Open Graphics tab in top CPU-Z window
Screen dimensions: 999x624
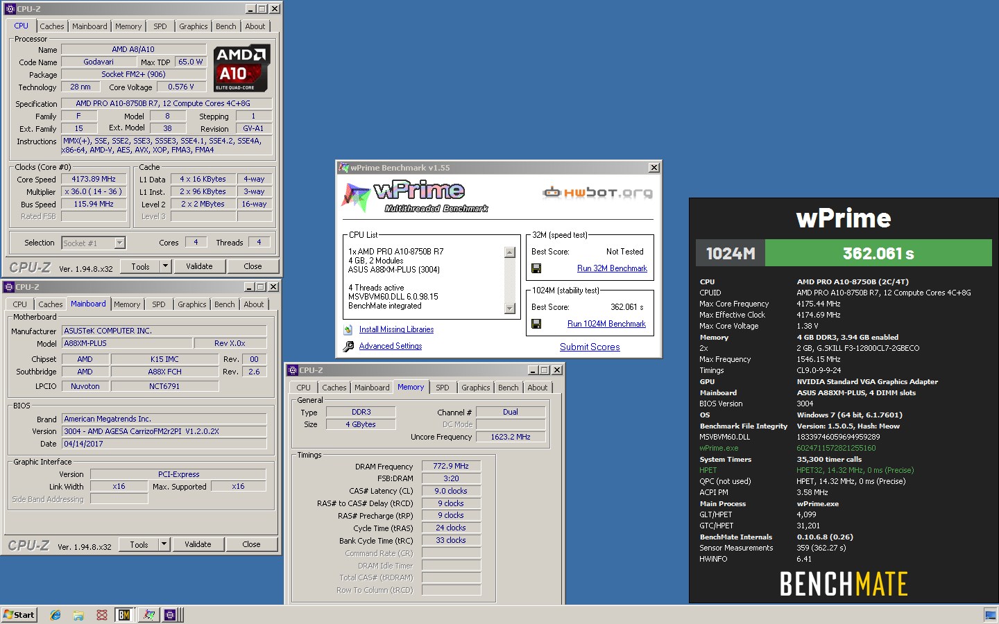coord(194,26)
